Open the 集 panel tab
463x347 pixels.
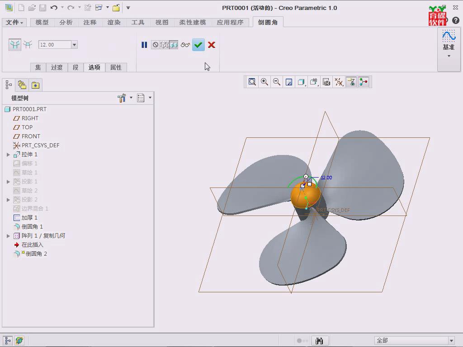point(38,68)
